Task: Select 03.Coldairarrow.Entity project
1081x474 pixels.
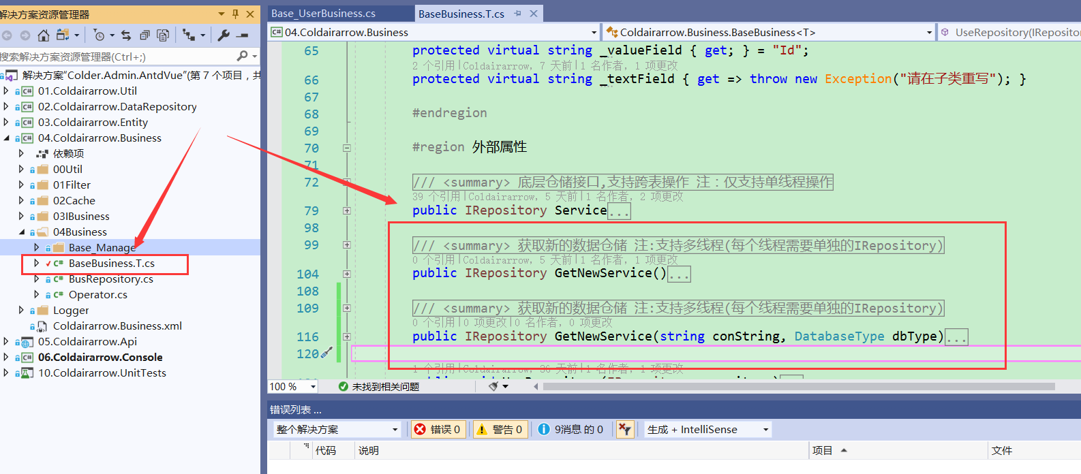Action: click(93, 122)
